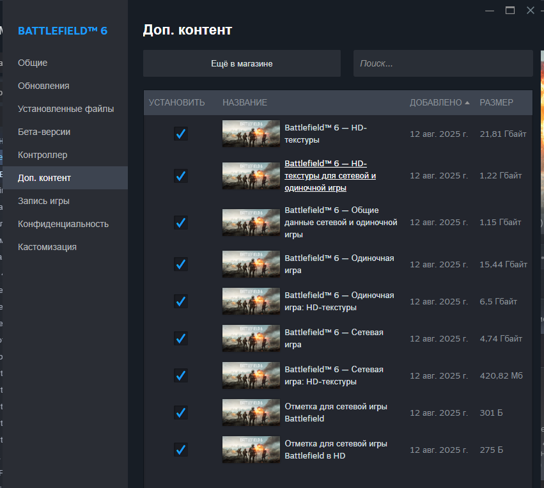Click thumbnail of the HD-текстуры 21,81 Гбайт row
The width and height of the screenshot is (544, 488).
pos(251,134)
